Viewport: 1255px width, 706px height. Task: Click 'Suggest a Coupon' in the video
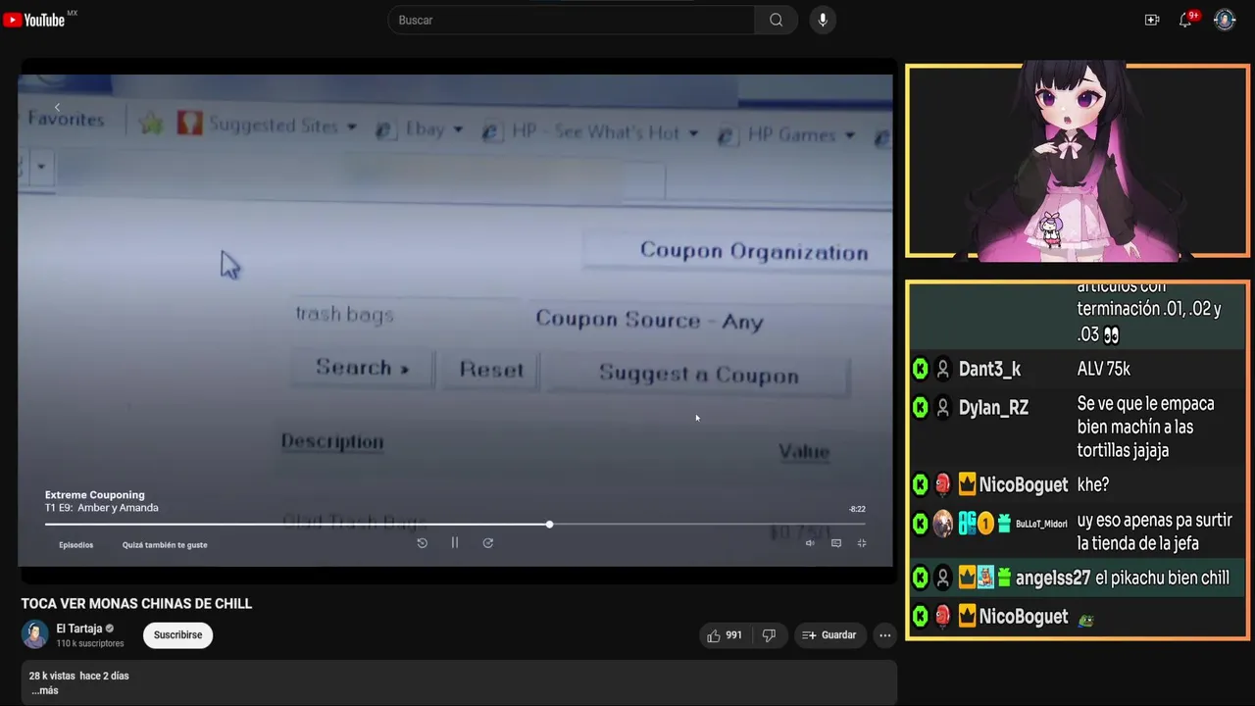point(698,375)
